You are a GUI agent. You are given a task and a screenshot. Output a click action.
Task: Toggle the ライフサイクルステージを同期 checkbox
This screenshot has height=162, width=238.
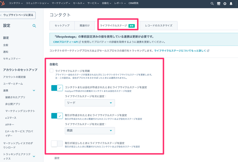point(51,71)
